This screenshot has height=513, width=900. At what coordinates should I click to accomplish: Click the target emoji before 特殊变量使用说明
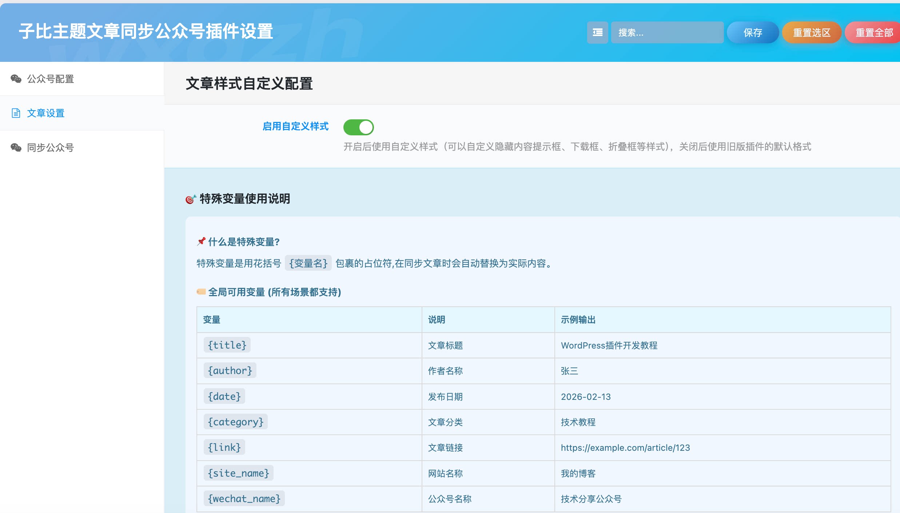coord(191,199)
